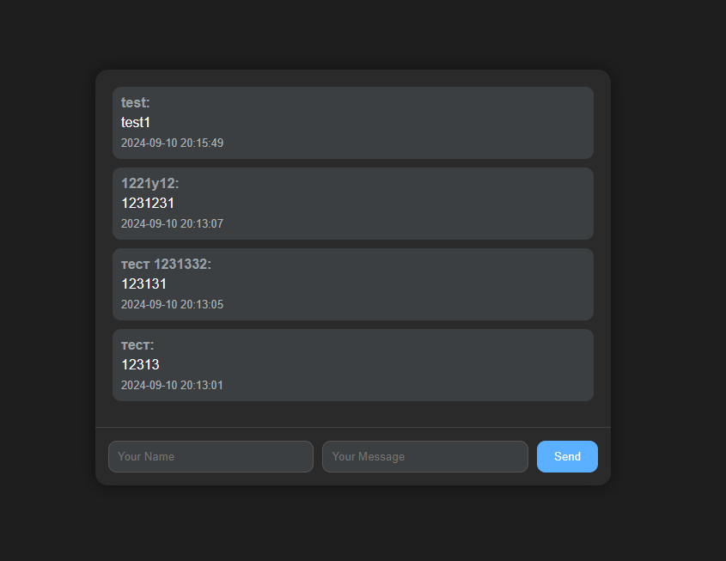The image size is (726, 561).
Task: Click the timestamp 2024-09-10 20:13:05
Action: pyautogui.click(x=172, y=304)
